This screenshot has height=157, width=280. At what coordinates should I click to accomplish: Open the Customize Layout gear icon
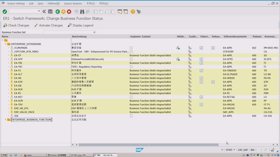coord(138,12)
